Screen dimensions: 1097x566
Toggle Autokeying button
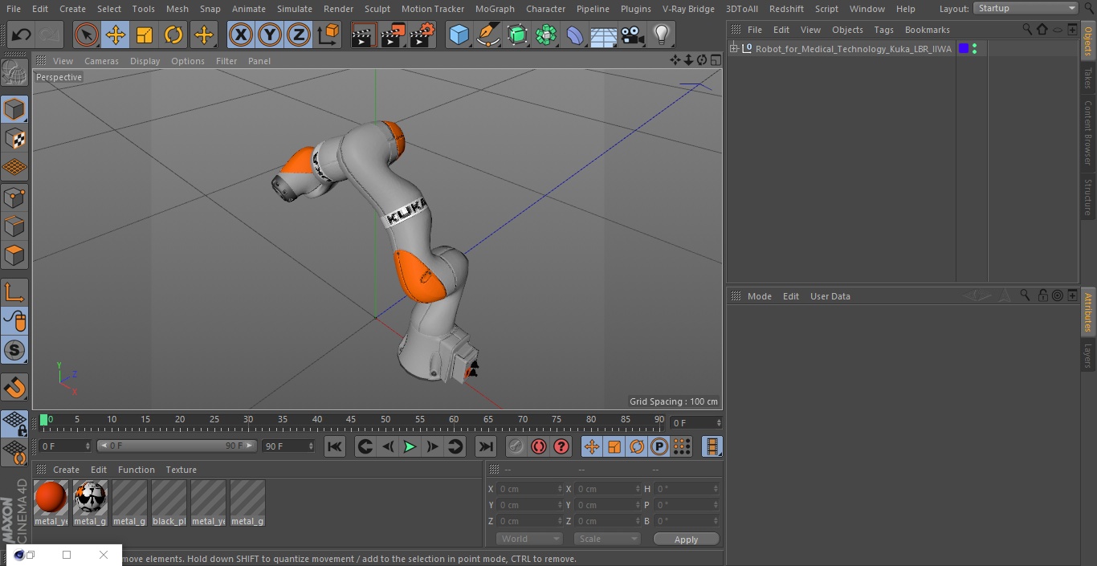(x=539, y=446)
